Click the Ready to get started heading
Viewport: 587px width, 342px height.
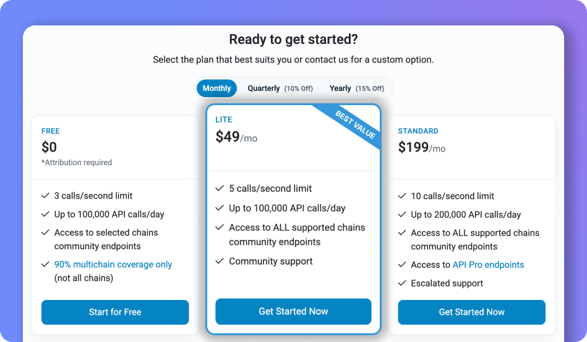click(x=293, y=40)
